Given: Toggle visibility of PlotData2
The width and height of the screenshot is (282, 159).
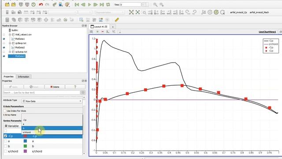Looking at the screenshot, I should (x=4, y=48).
